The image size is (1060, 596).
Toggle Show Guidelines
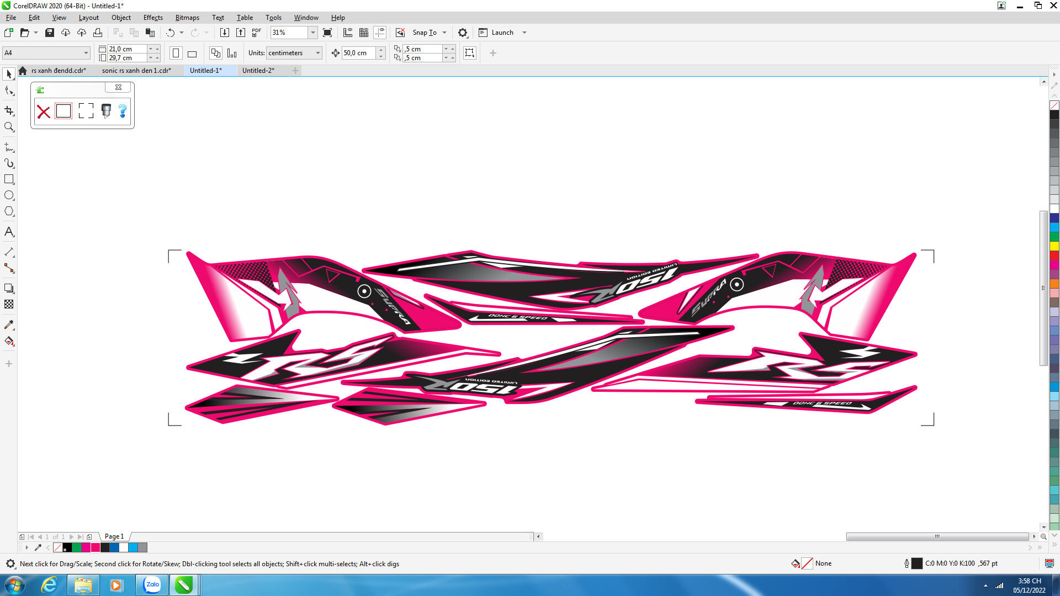pyautogui.click(x=380, y=33)
